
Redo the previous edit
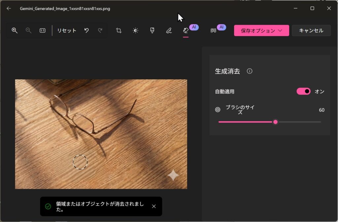click(100, 30)
